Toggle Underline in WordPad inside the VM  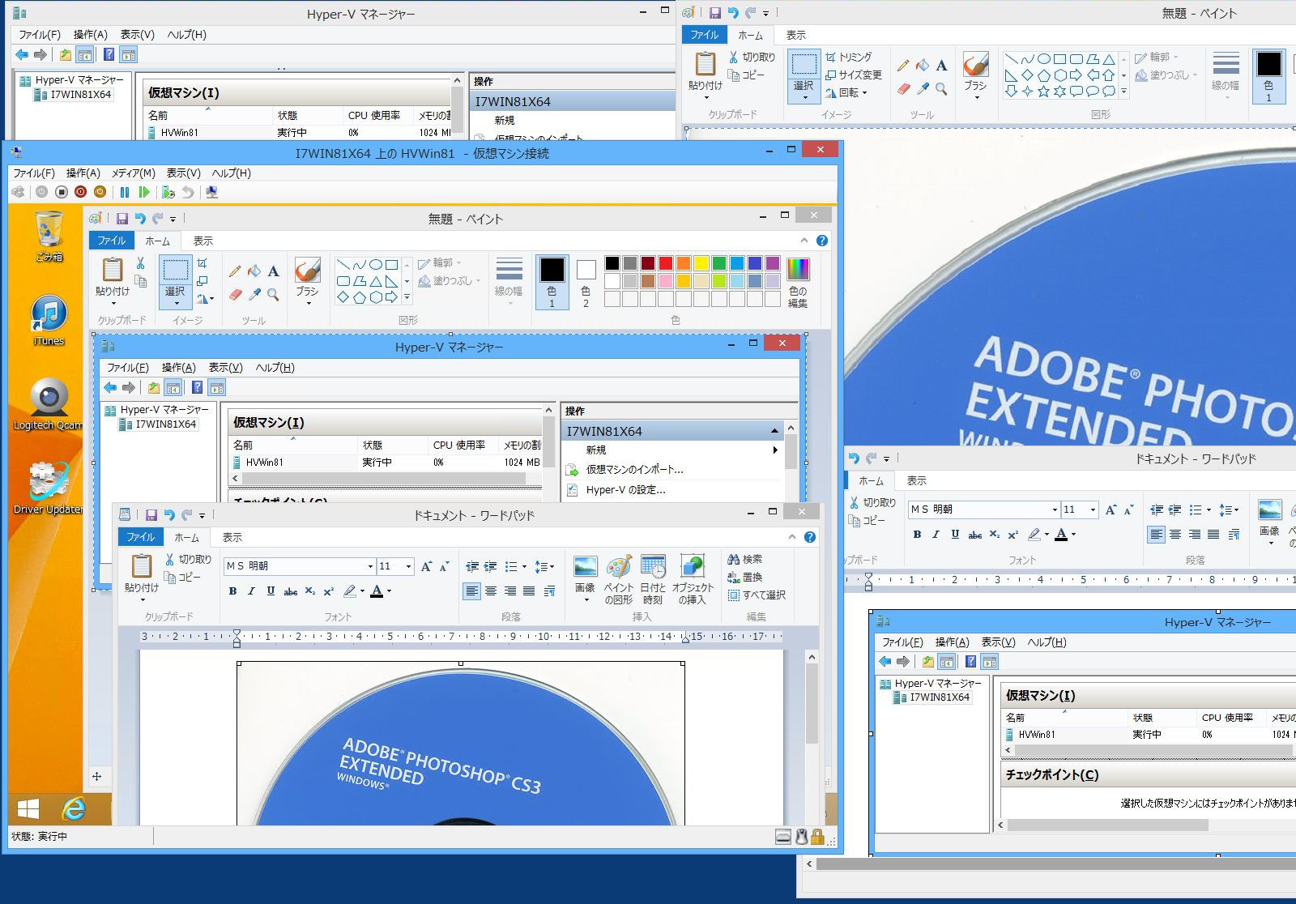coord(271,591)
